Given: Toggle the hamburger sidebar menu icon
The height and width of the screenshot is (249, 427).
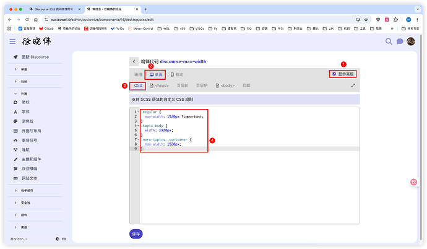Looking at the screenshot, I should tap(12, 41).
